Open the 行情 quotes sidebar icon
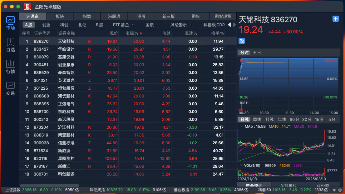345x194 pixels. coord(10,67)
